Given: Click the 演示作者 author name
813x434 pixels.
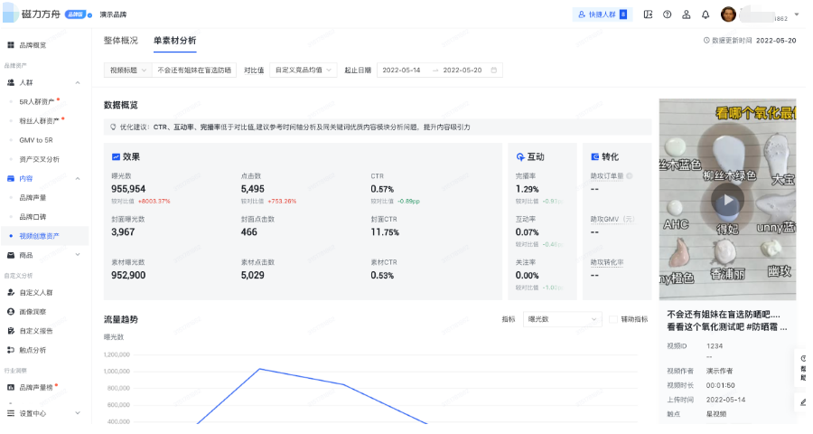Looking at the screenshot, I should click(720, 371).
